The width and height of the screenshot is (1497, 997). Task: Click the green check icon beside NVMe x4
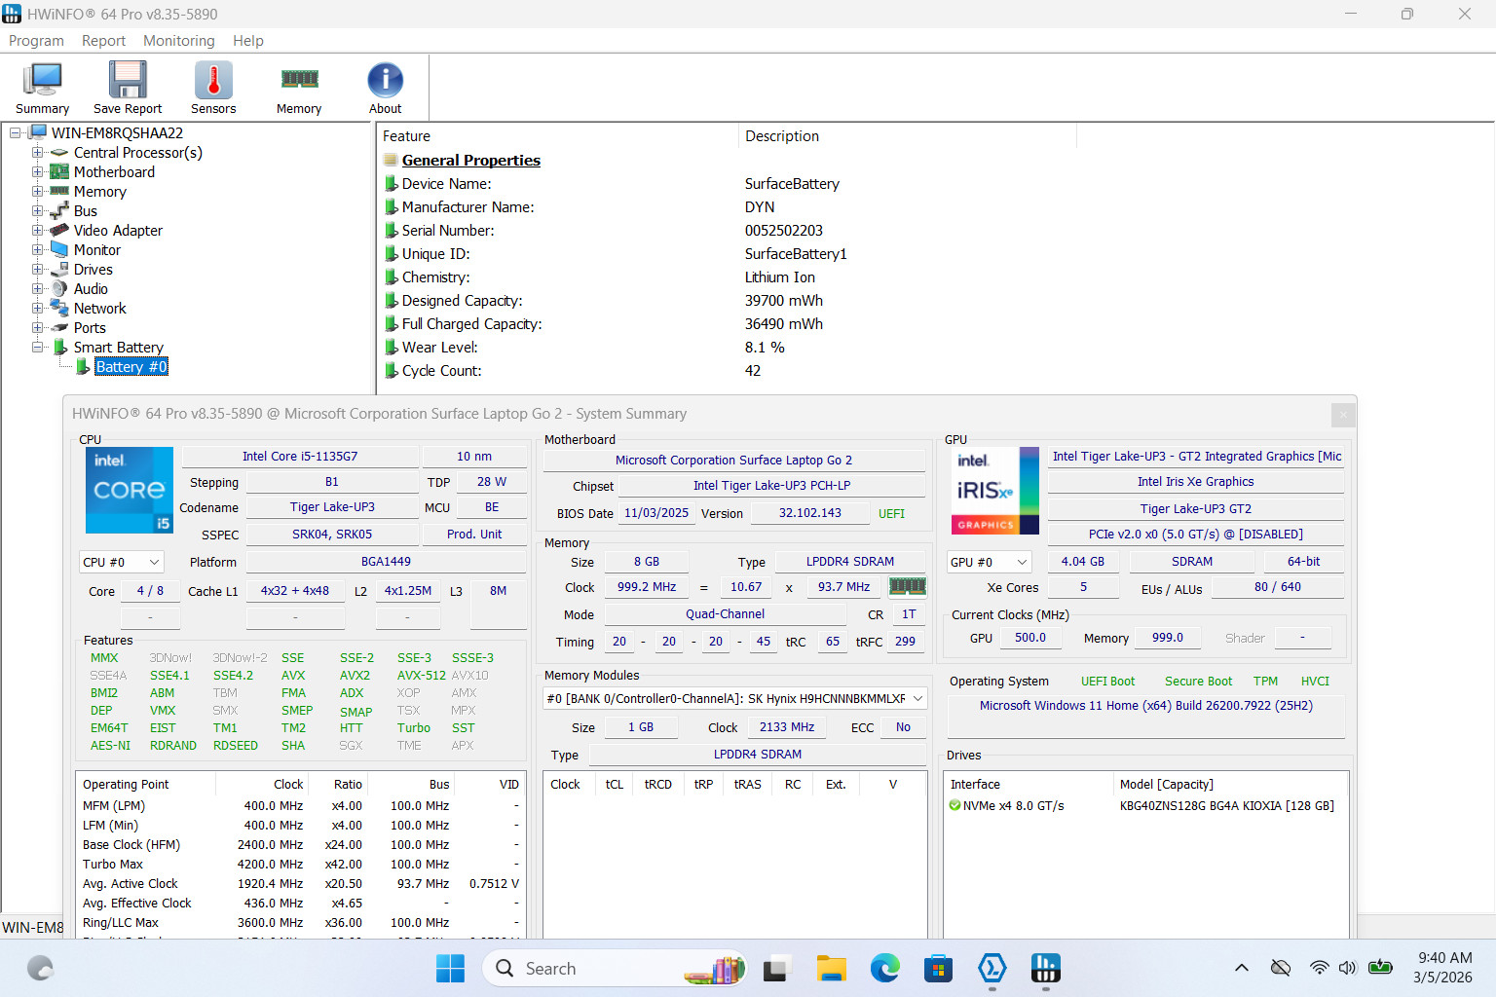point(954,805)
